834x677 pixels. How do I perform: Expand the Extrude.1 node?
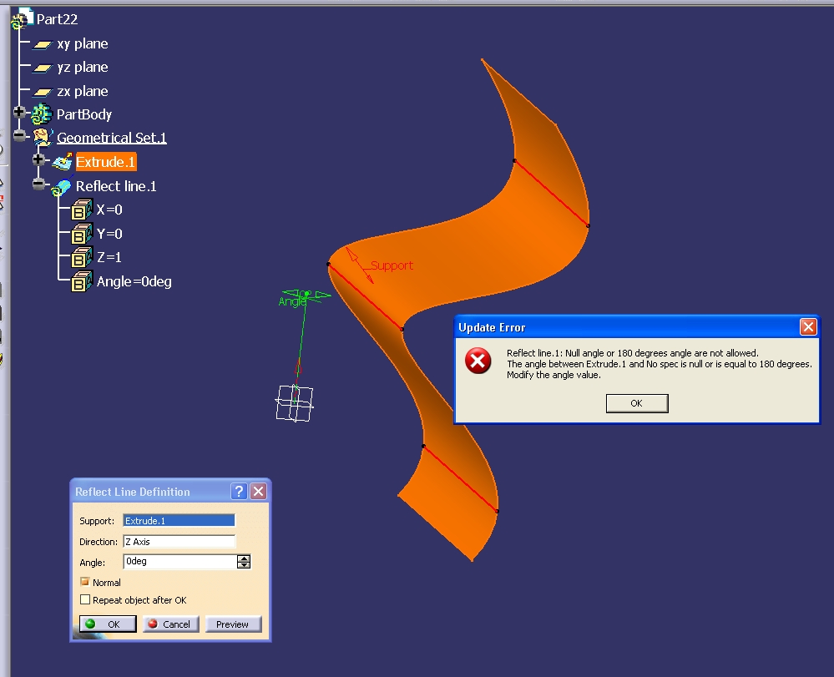(x=38, y=159)
